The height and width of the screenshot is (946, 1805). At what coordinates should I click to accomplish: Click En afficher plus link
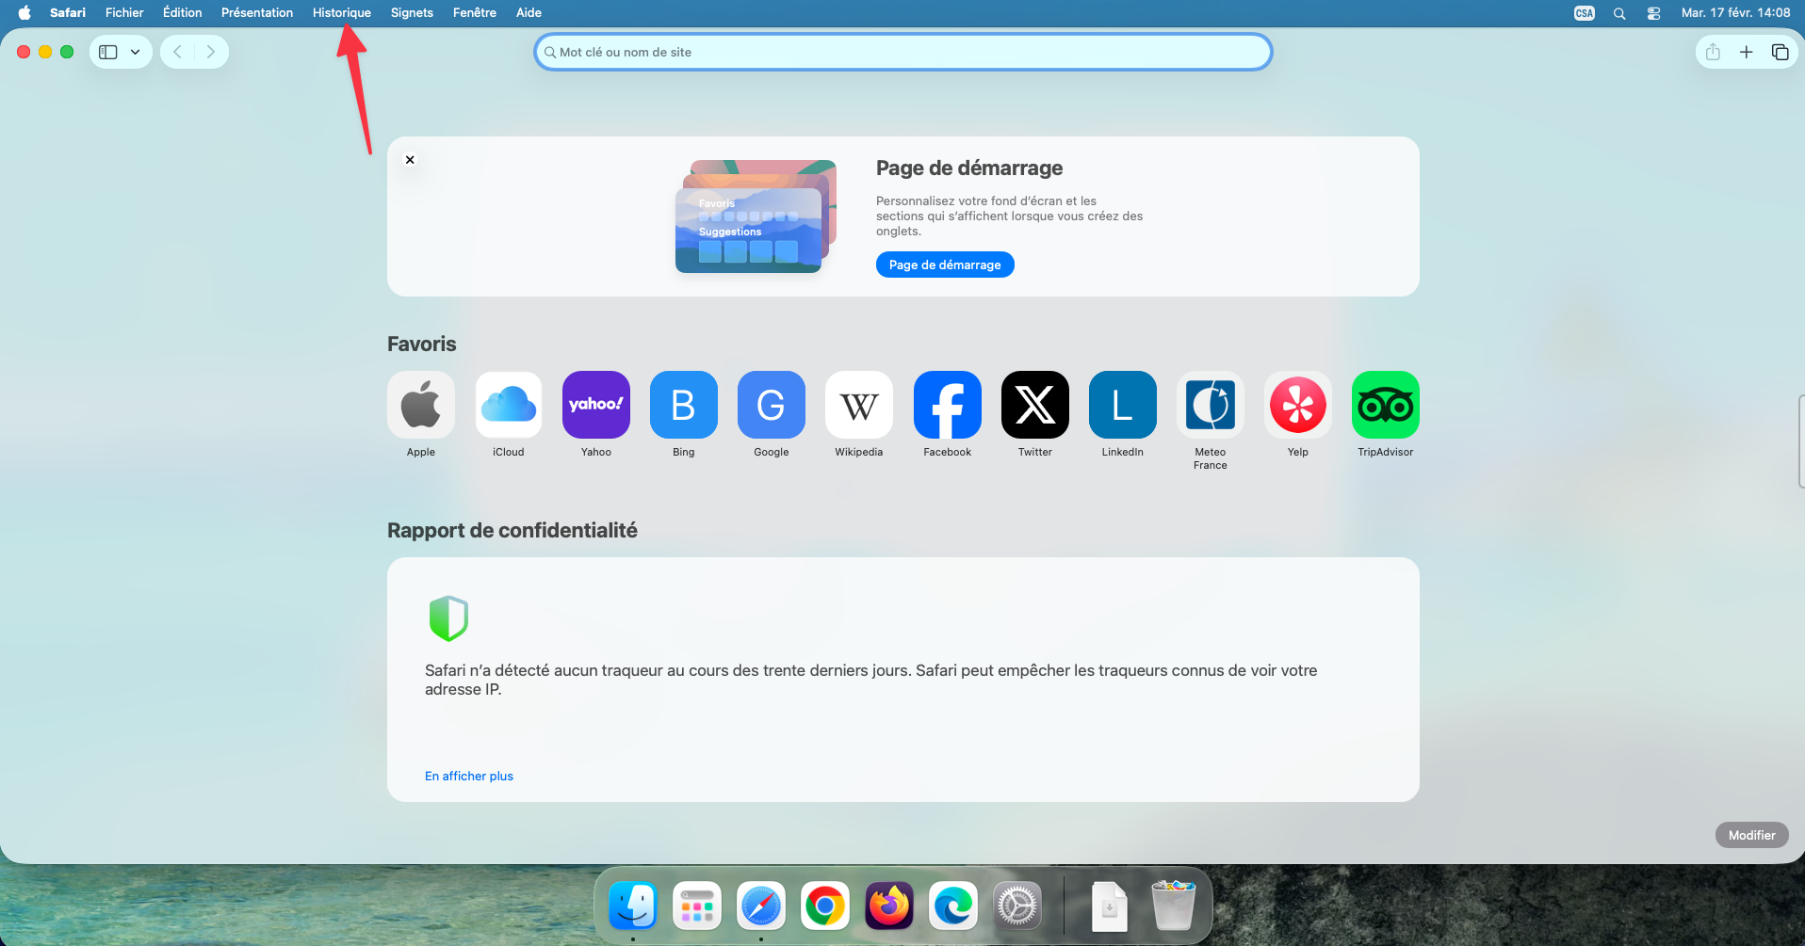469,777
